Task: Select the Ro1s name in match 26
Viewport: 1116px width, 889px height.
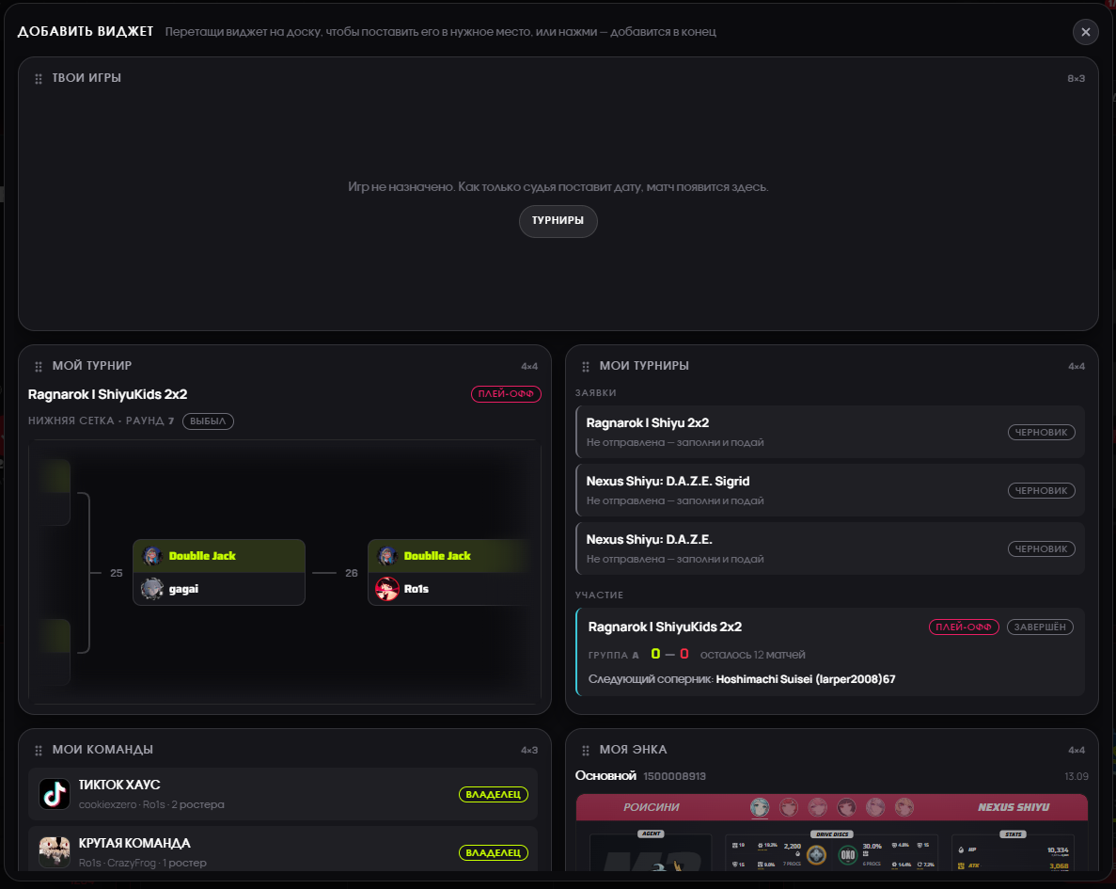Action: click(417, 589)
